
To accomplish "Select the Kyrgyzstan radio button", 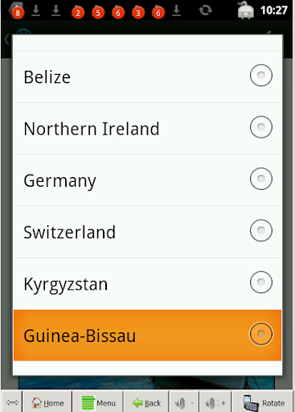I will click(261, 282).
